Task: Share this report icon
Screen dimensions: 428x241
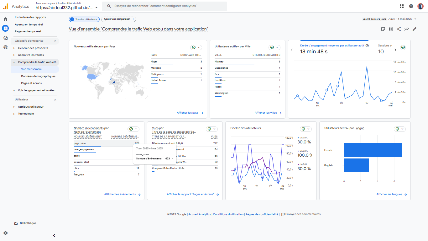Action: click(x=399, y=29)
